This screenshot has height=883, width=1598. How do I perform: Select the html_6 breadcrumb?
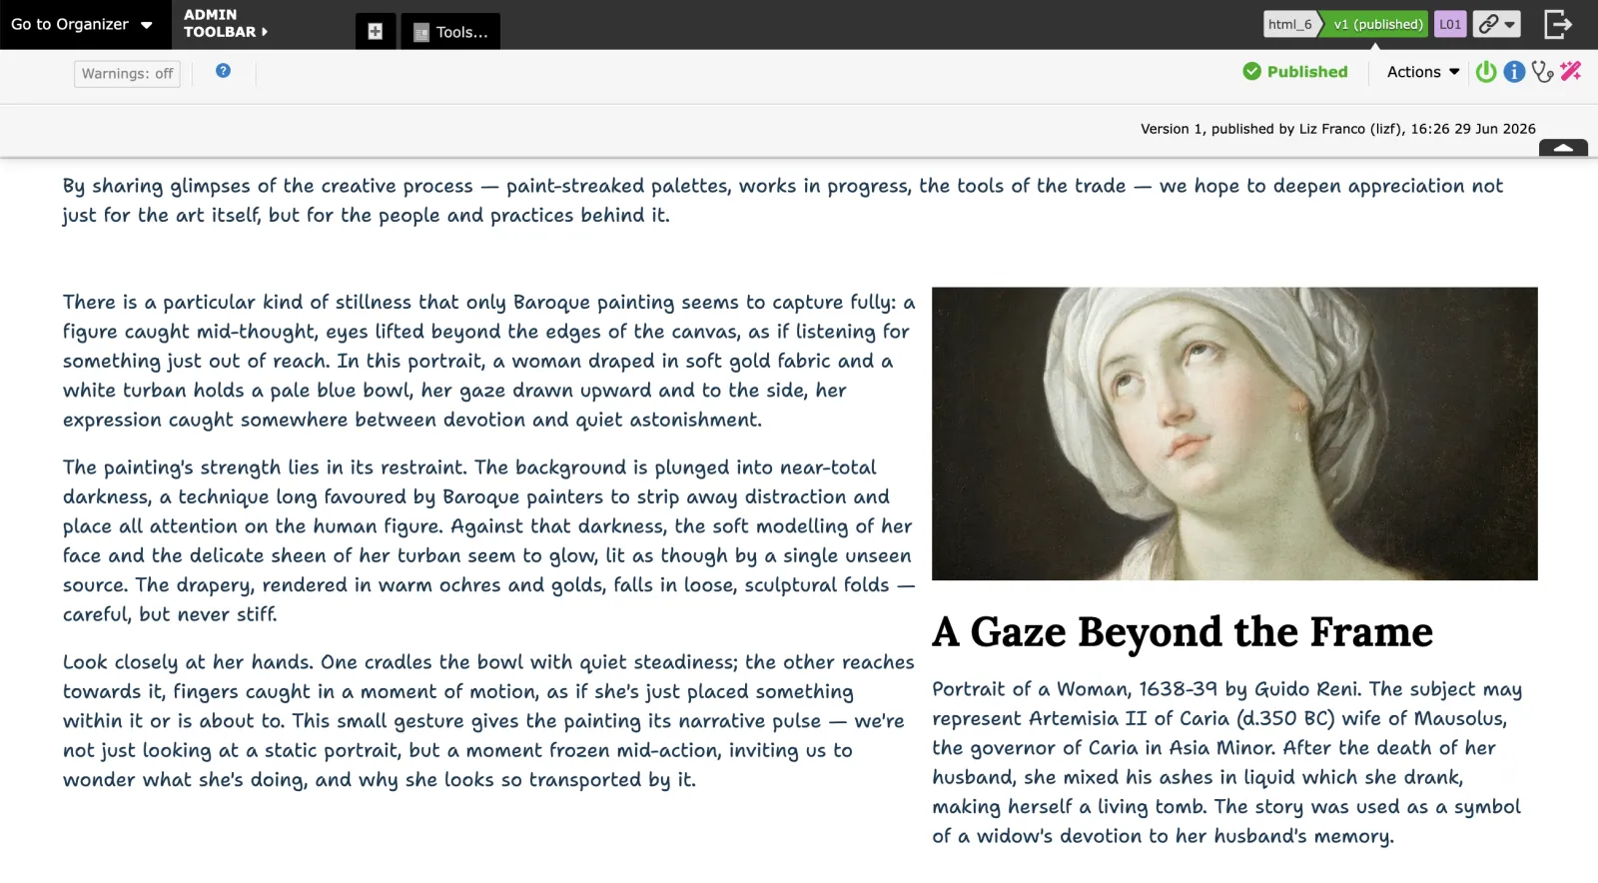(1289, 24)
